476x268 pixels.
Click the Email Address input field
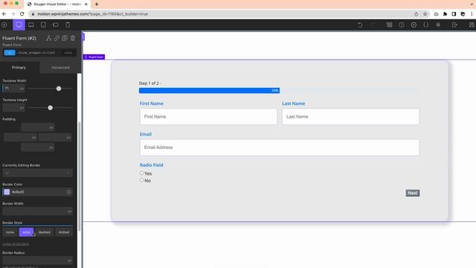280,147
